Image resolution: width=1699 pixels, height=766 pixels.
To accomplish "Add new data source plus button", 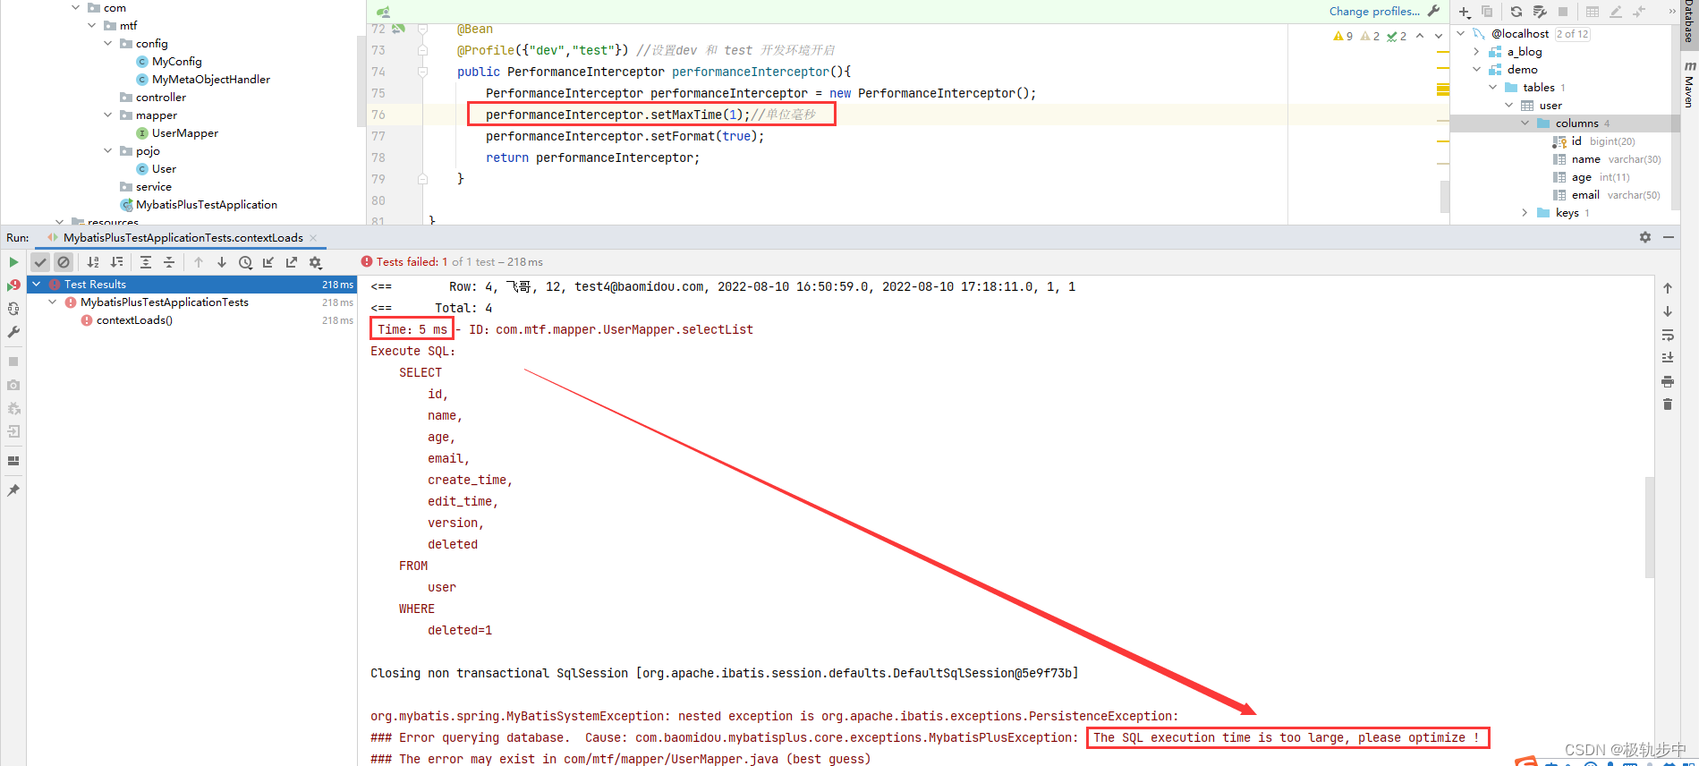I will (x=1465, y=12).
